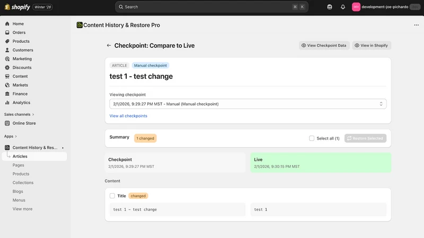
Task: Open the three-dot app menu
Action: 416,25
